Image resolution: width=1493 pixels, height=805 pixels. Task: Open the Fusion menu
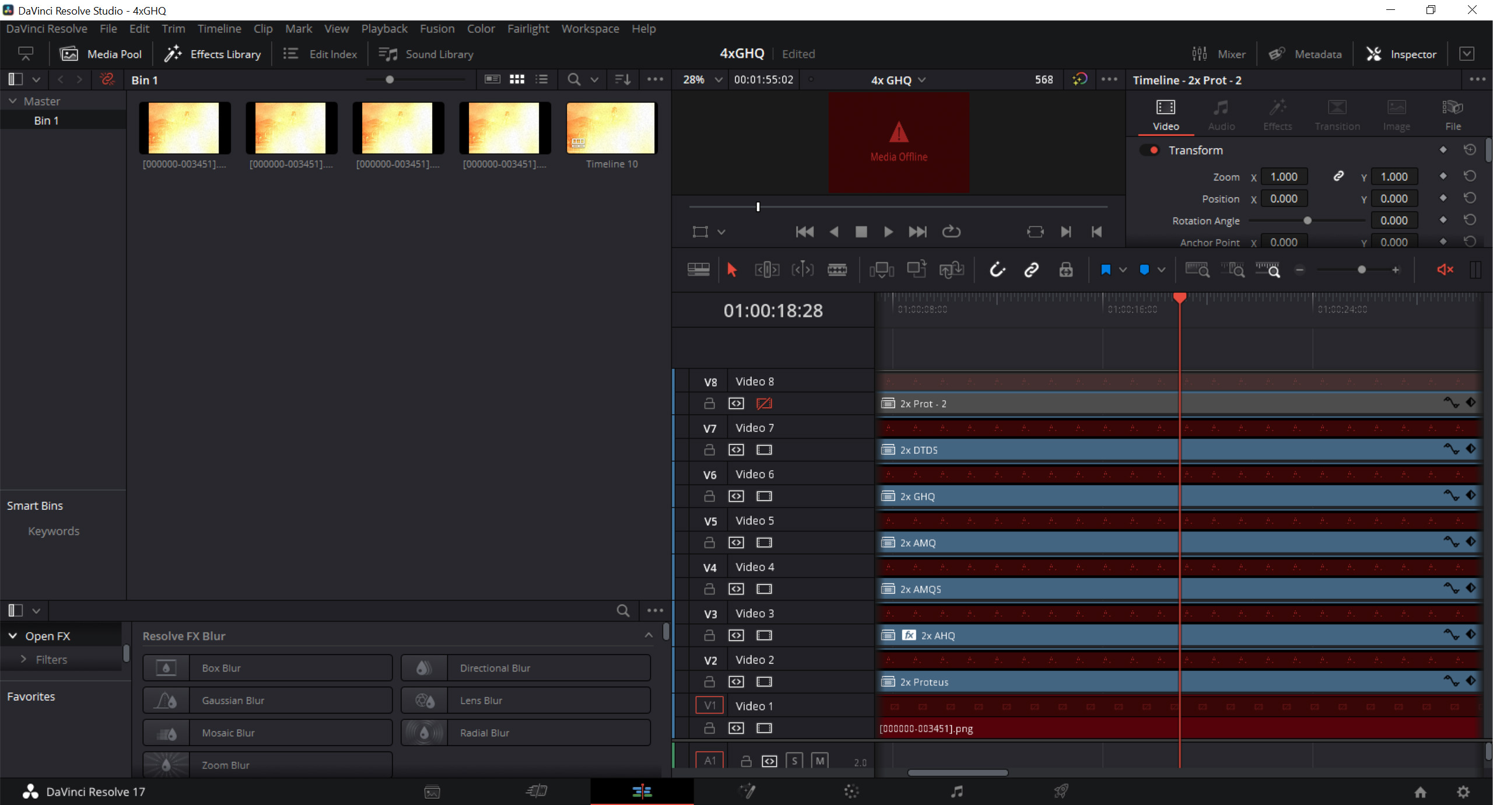437,29
